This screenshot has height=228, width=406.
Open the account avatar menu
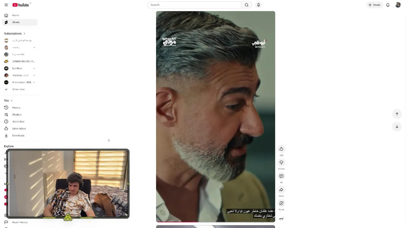click(x=398, y=5)
